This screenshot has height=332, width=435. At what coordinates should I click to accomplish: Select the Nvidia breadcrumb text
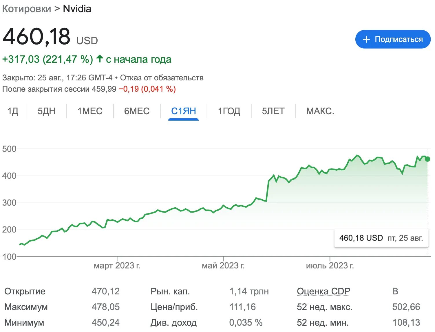coord(77,9)
